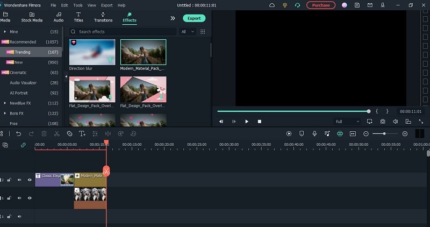This screenshot has width=430, height=227.
Task: Zoom in the timeline with plus
Action: click(405, 134)
